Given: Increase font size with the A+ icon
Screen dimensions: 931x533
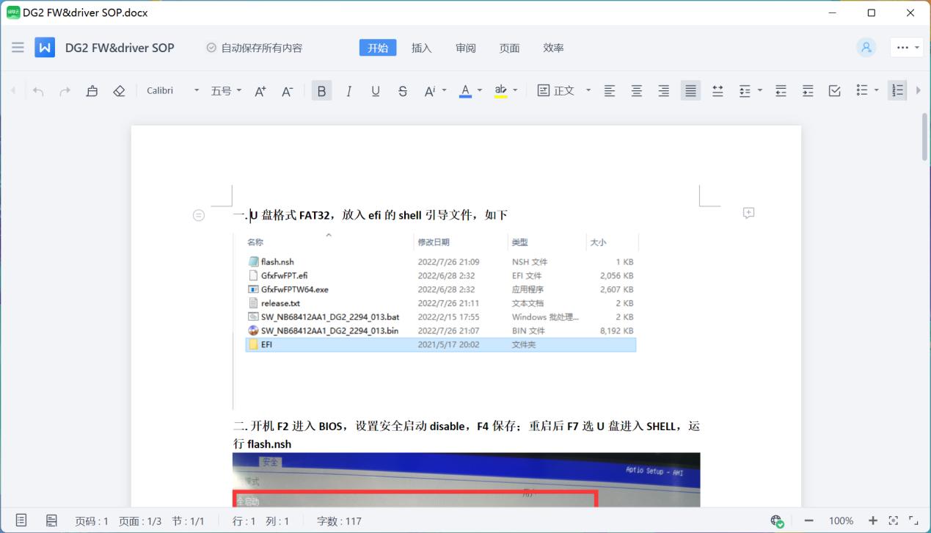Looking at the screenshot, I should 259,90.
